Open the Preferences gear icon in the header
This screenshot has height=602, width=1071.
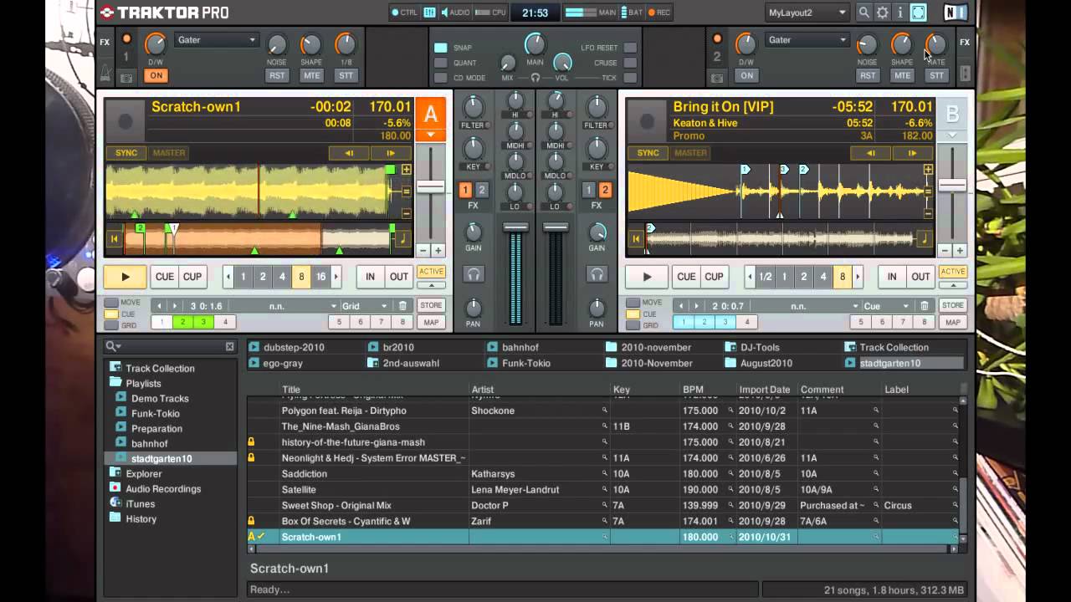(x=884, y=13)
